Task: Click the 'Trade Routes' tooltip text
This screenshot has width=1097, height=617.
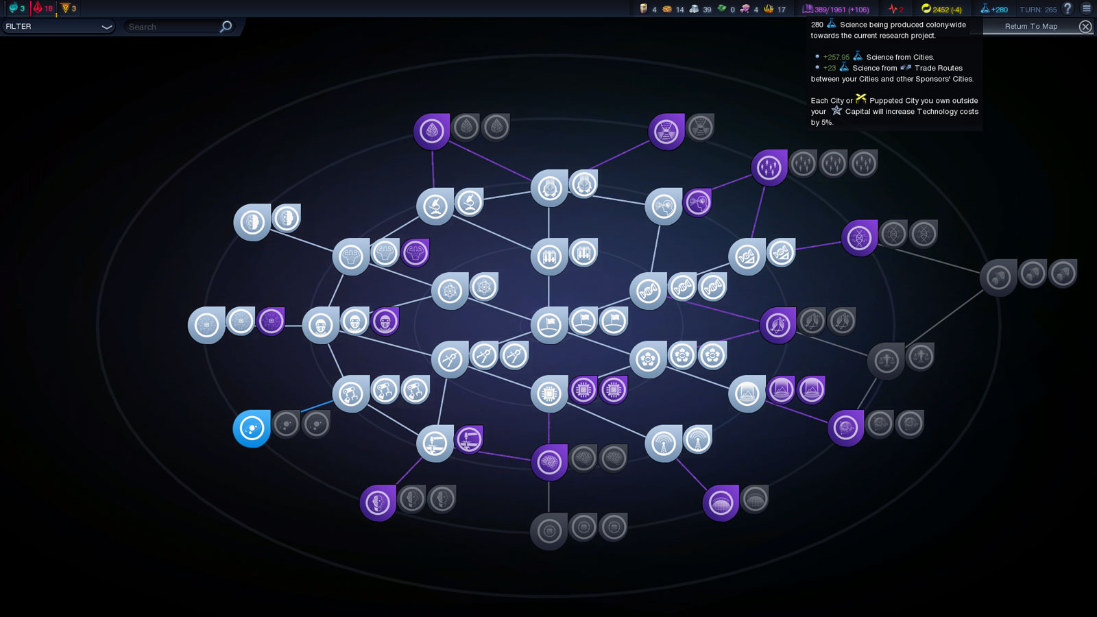Action: tap(939, 68)
